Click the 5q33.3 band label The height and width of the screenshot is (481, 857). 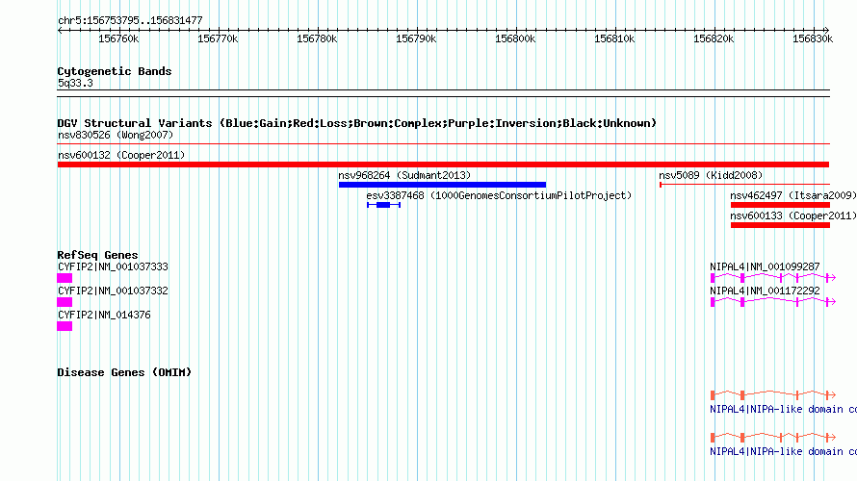pyautogui.click(x=75, y=83)
